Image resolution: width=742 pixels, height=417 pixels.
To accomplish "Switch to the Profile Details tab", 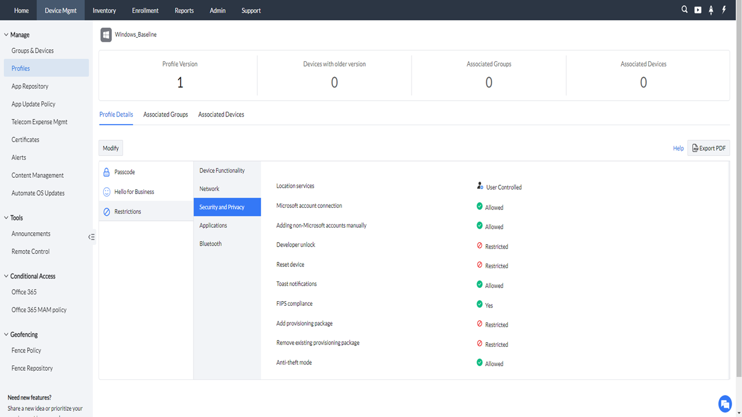I will click(116, 115).
